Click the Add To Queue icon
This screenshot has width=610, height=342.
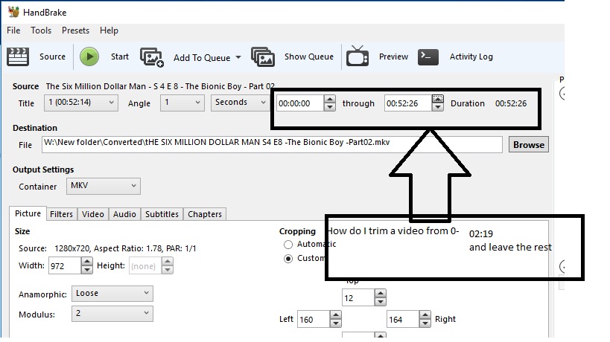pos(152,57)
